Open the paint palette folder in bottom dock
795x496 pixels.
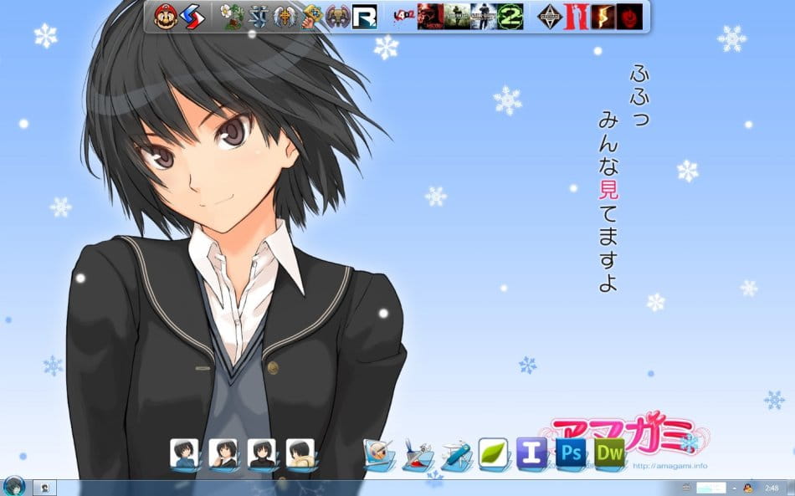point(379,455)
